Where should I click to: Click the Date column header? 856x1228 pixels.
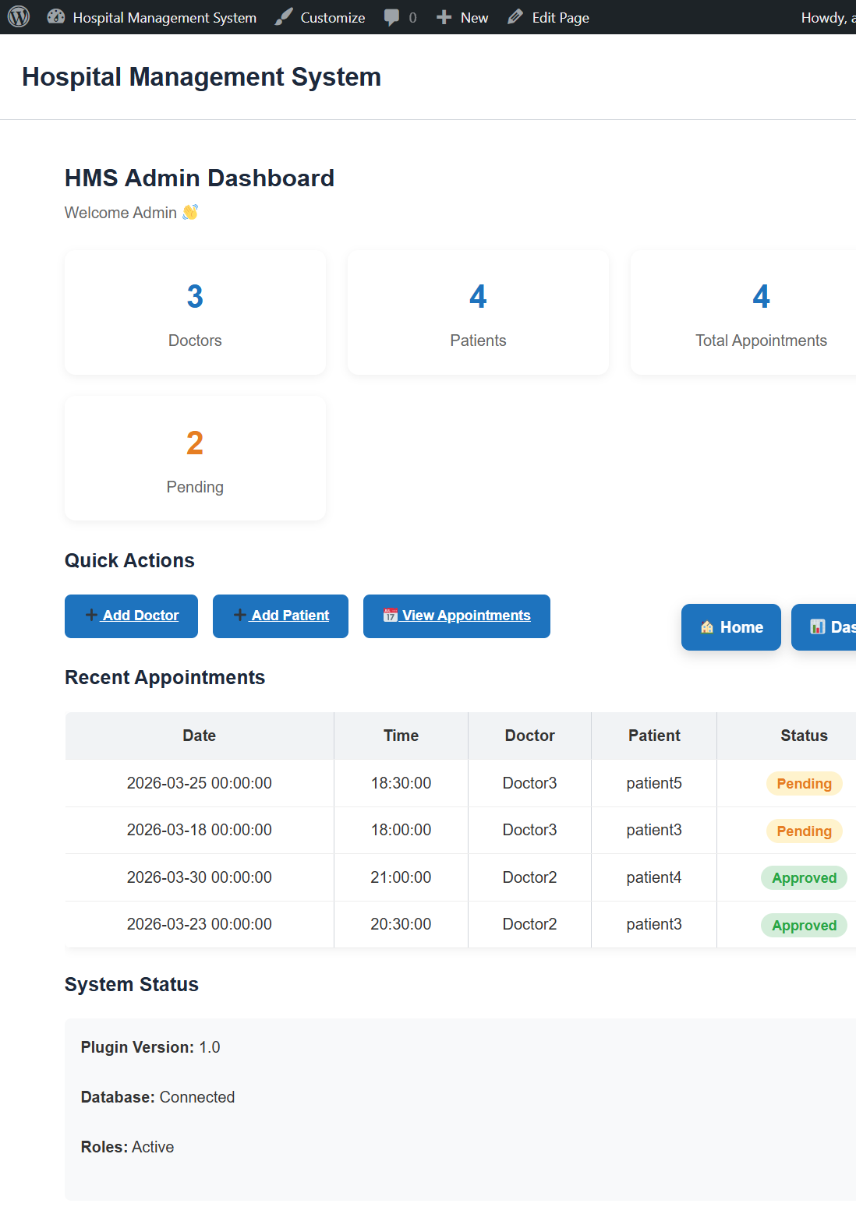pos(200,736)
